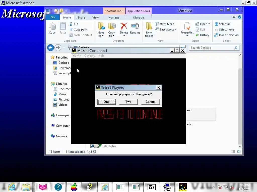Click the rainbow Apple taskbar icon
This screenshot has width=257, height=192.
pyautogui.click(x=74, y=187)
